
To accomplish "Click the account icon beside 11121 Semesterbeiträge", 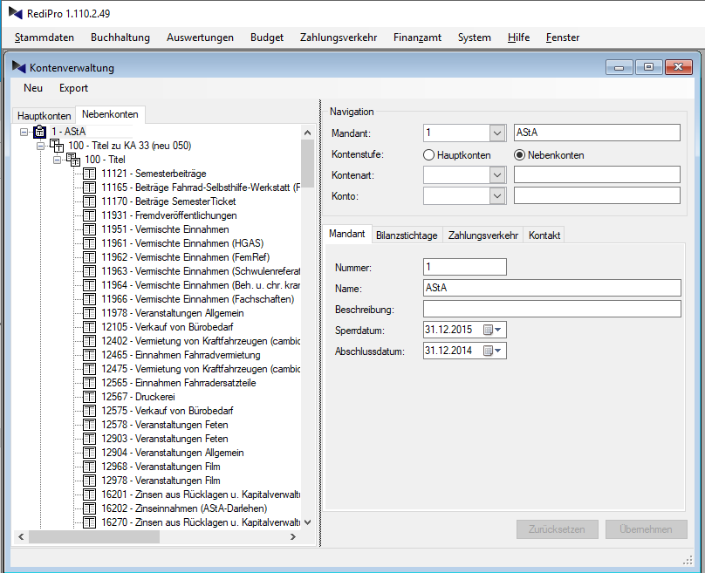I will 90,174.
